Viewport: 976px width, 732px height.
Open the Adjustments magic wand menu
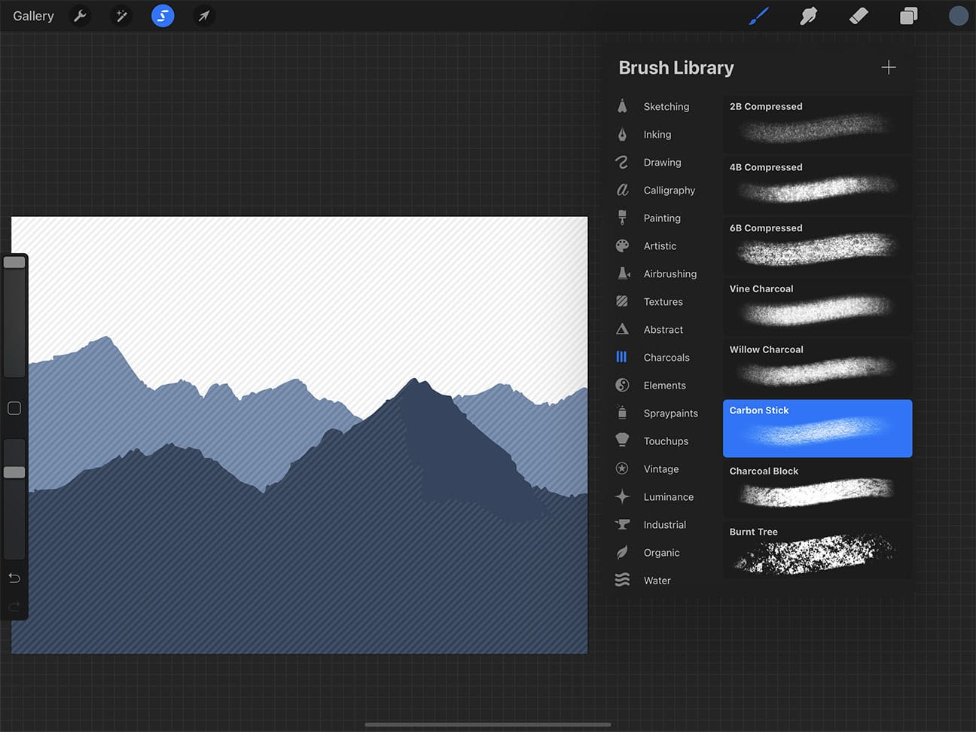click(x=121, y=16)
